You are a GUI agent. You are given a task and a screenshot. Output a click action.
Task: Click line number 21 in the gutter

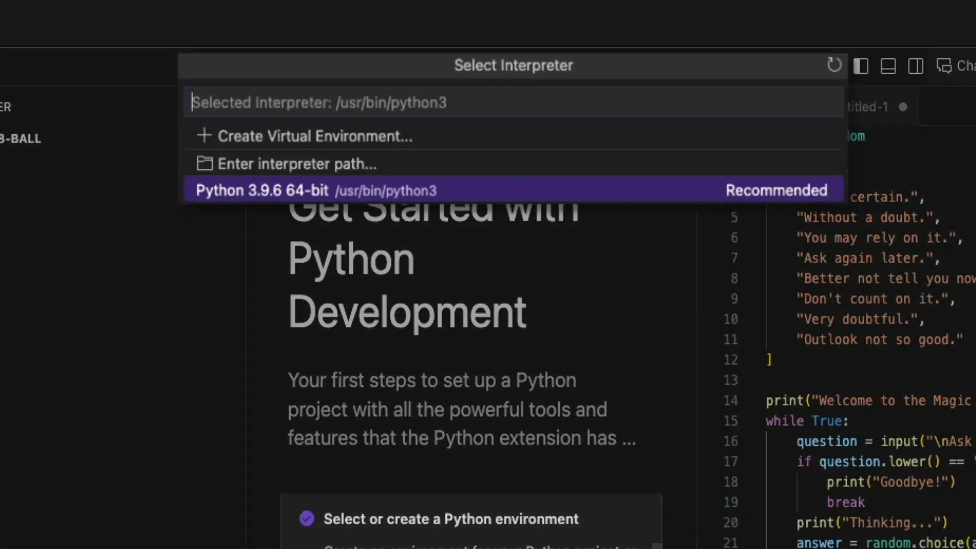coord(730,543)
